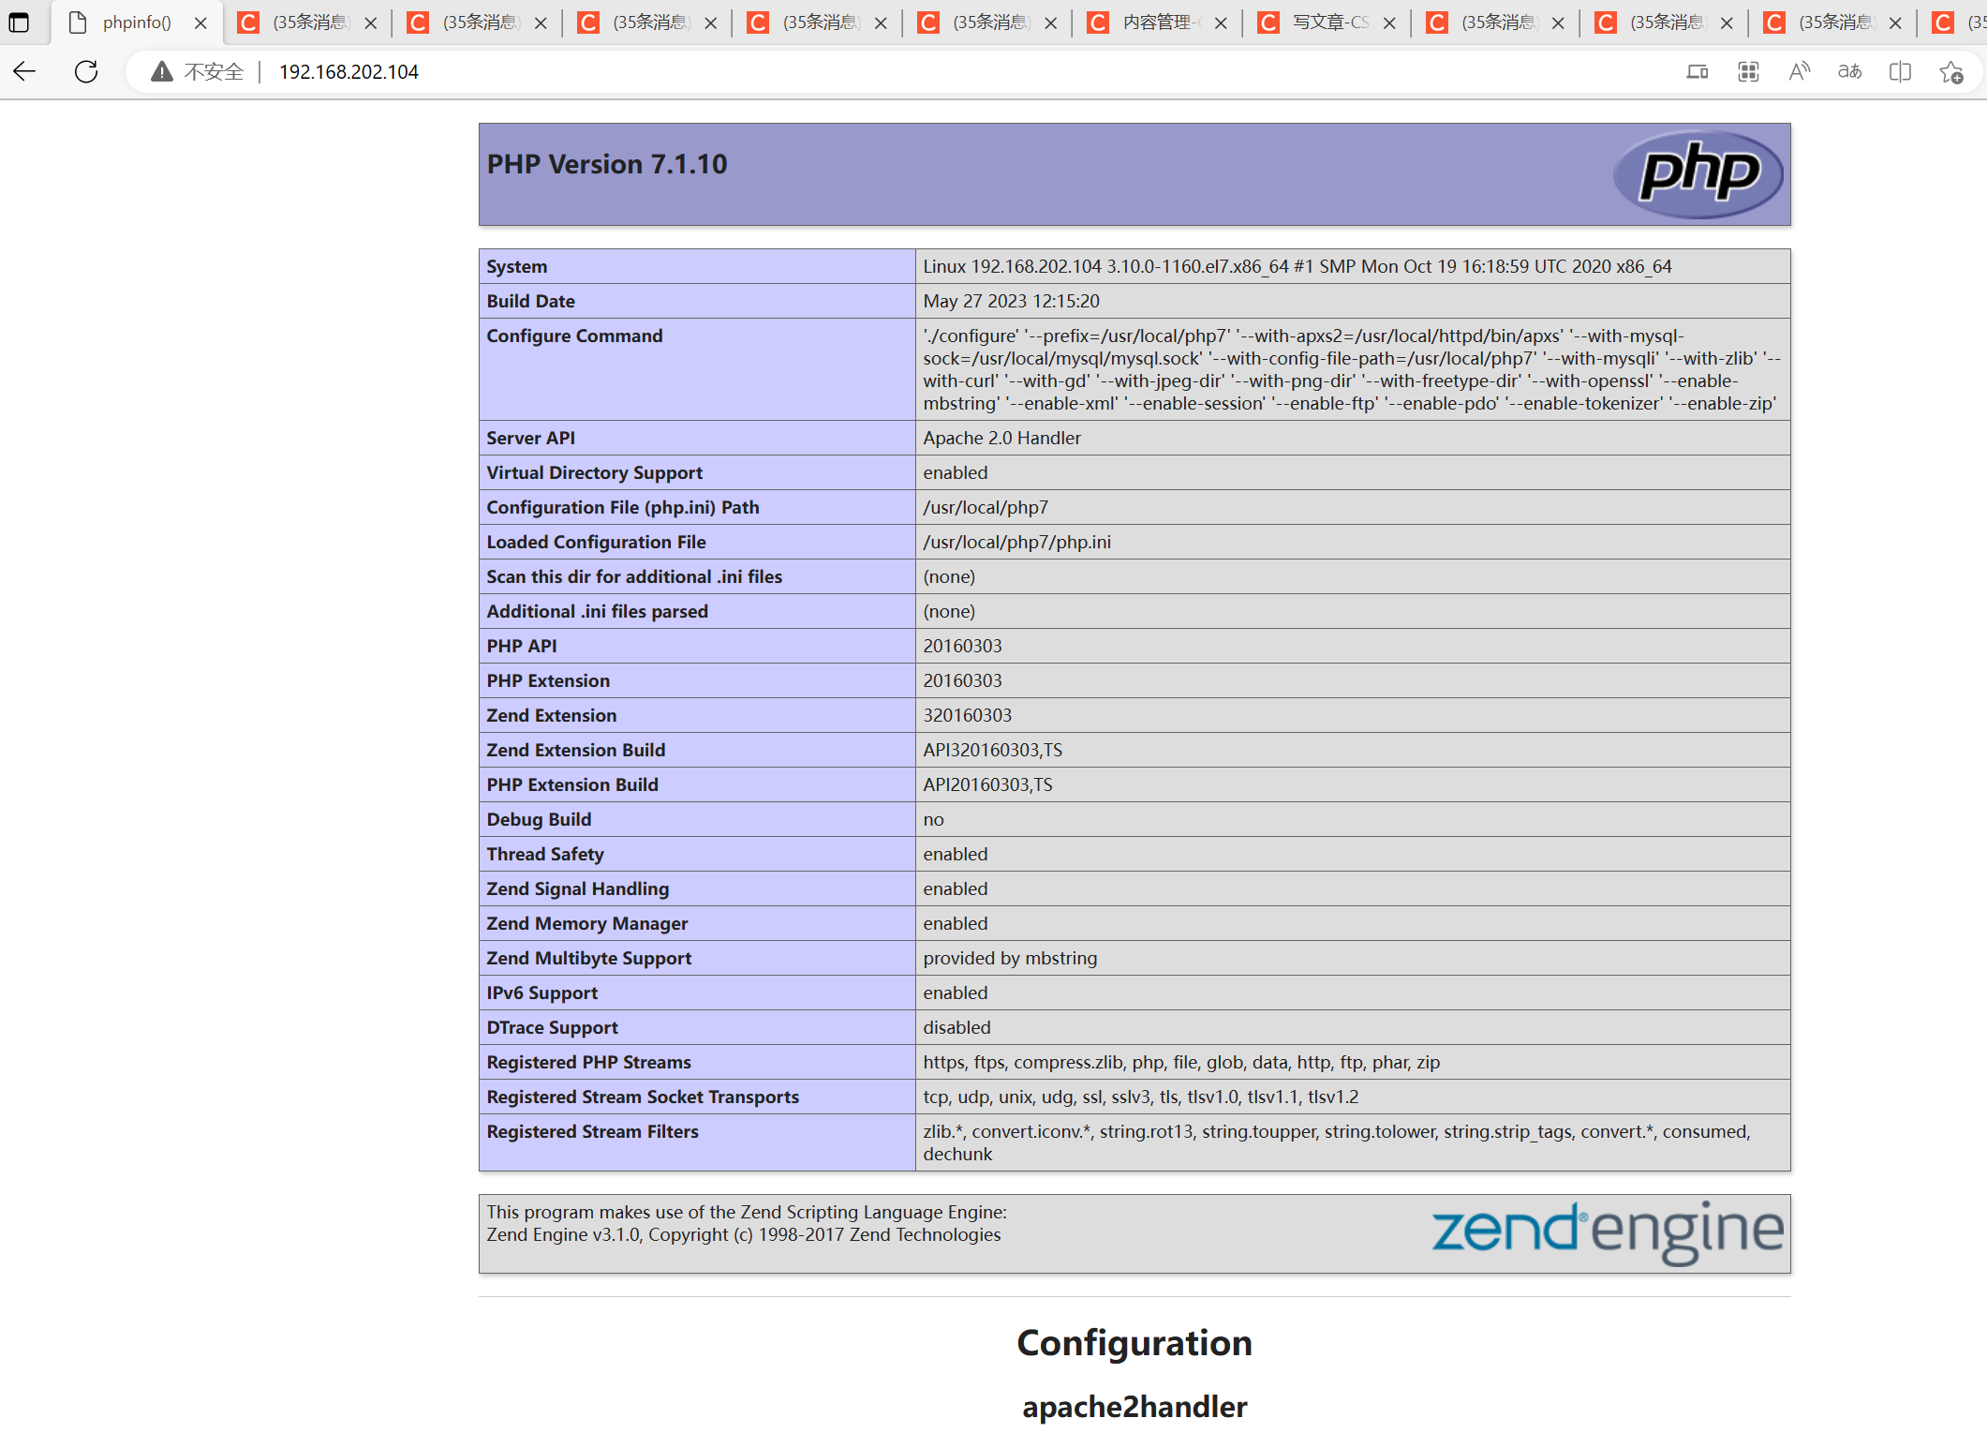Open the tab actions menu icon
This screenshot has height=1433, width=1987.
(x=19, y=22)
